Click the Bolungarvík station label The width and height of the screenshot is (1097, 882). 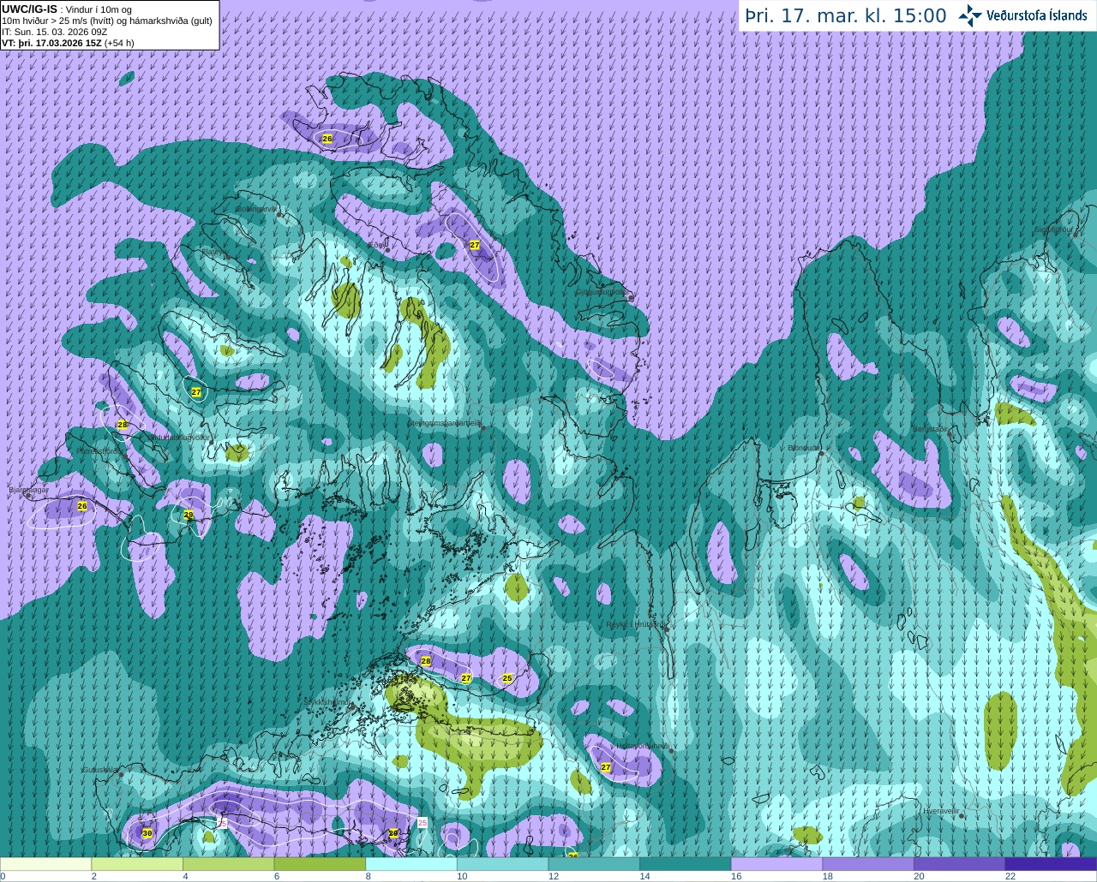coord(256,208)
